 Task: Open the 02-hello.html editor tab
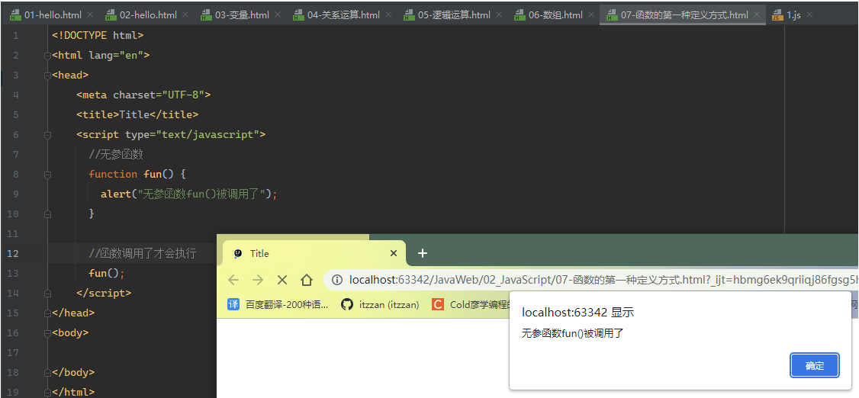coord(148,14)
